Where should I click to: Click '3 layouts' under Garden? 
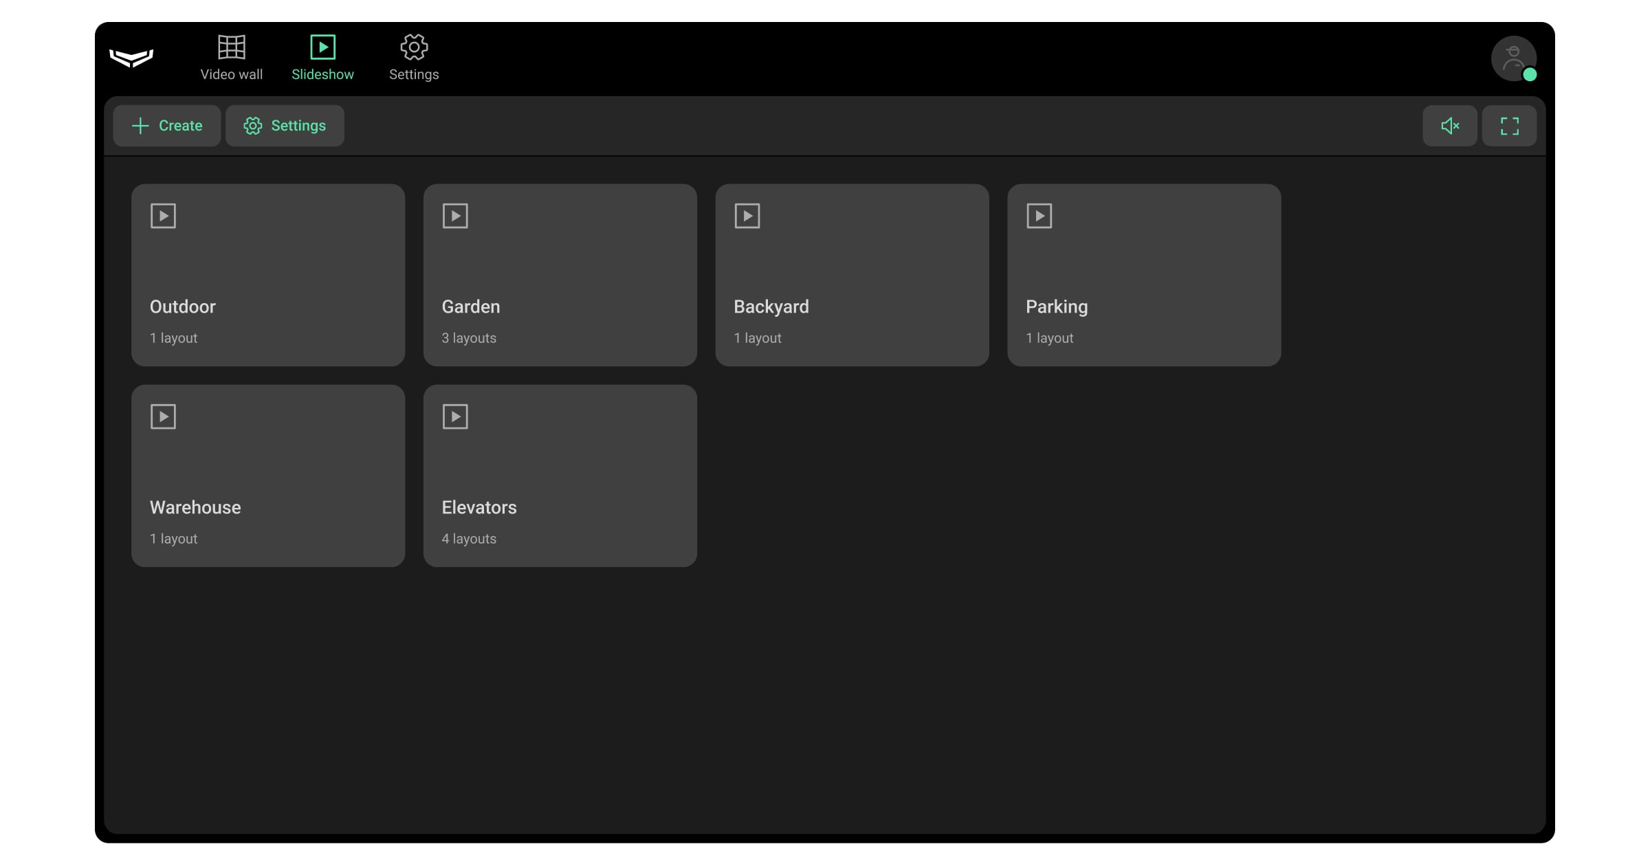point(469,338)
